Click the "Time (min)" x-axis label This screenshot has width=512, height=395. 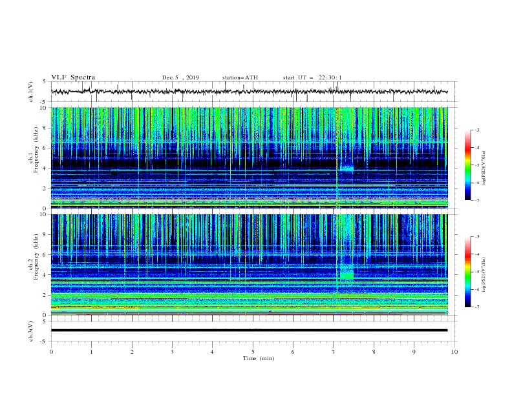[x=259, y=358]
